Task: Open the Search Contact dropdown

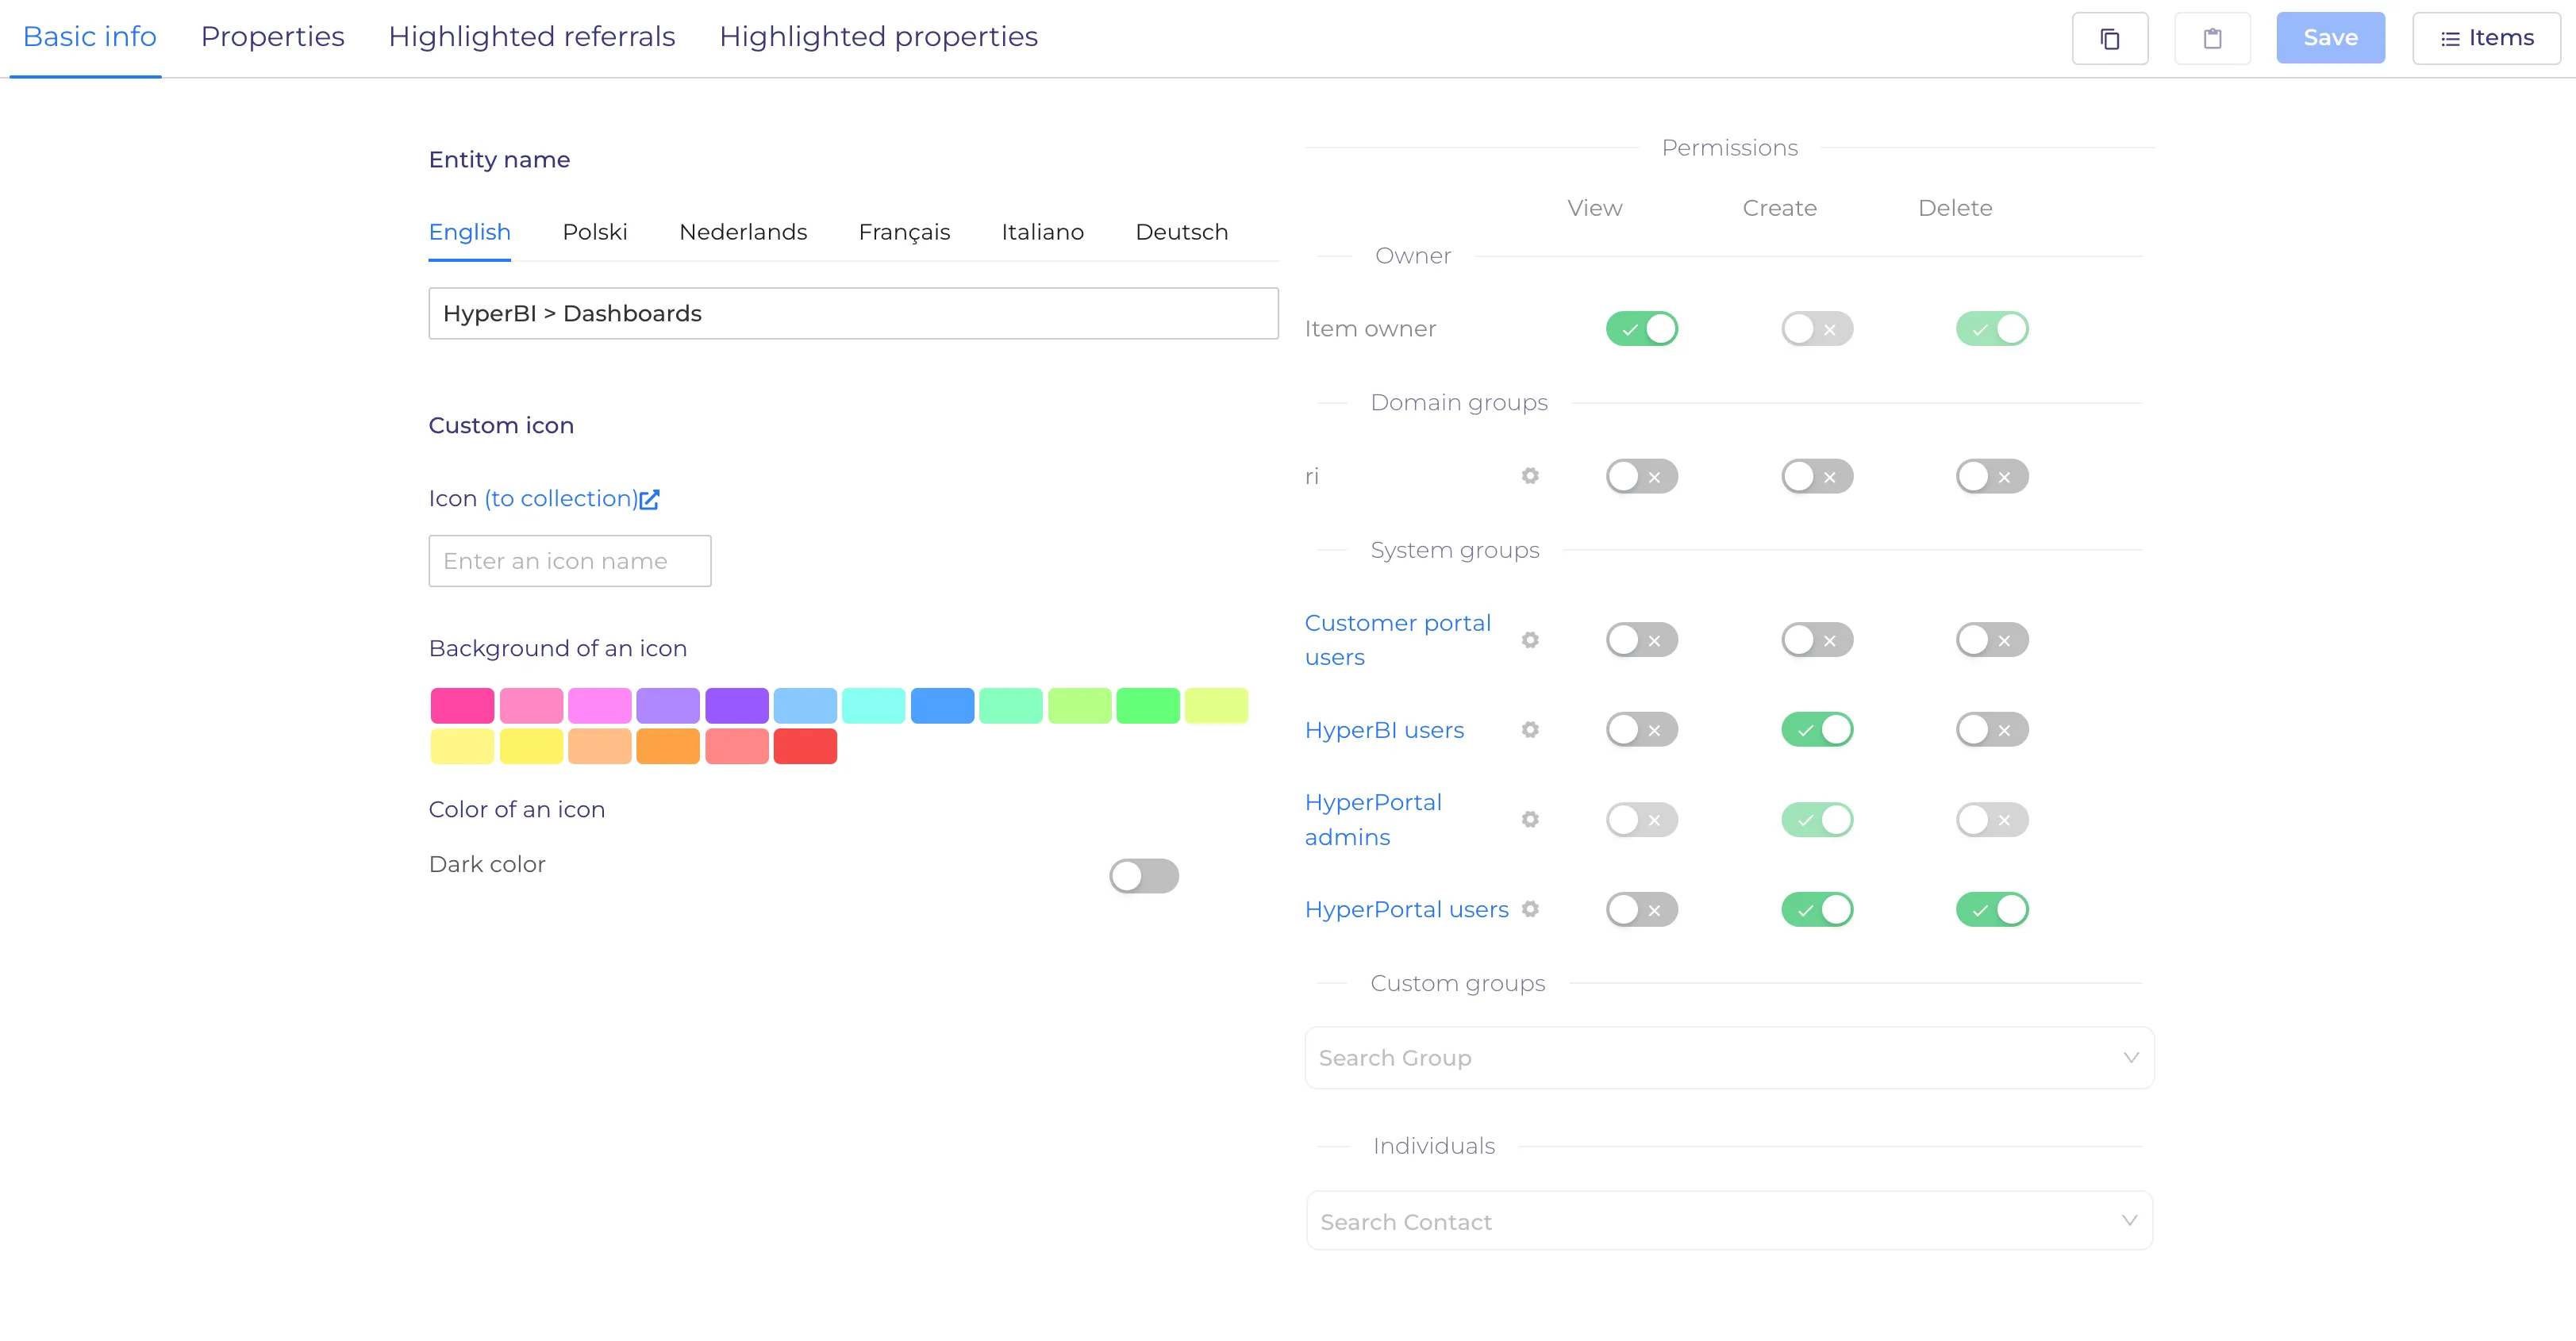Action: [1729, 1221]
